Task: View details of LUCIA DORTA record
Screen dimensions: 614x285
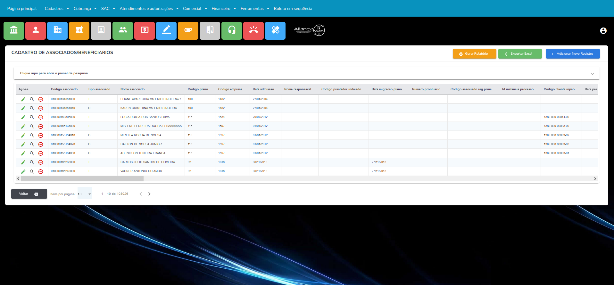Action: point(32,117)
